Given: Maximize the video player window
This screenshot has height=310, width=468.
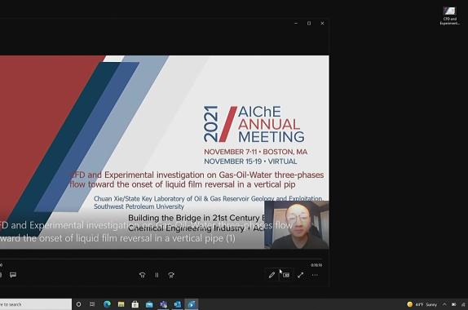Looking at the screenshot, I should point(309,23).
